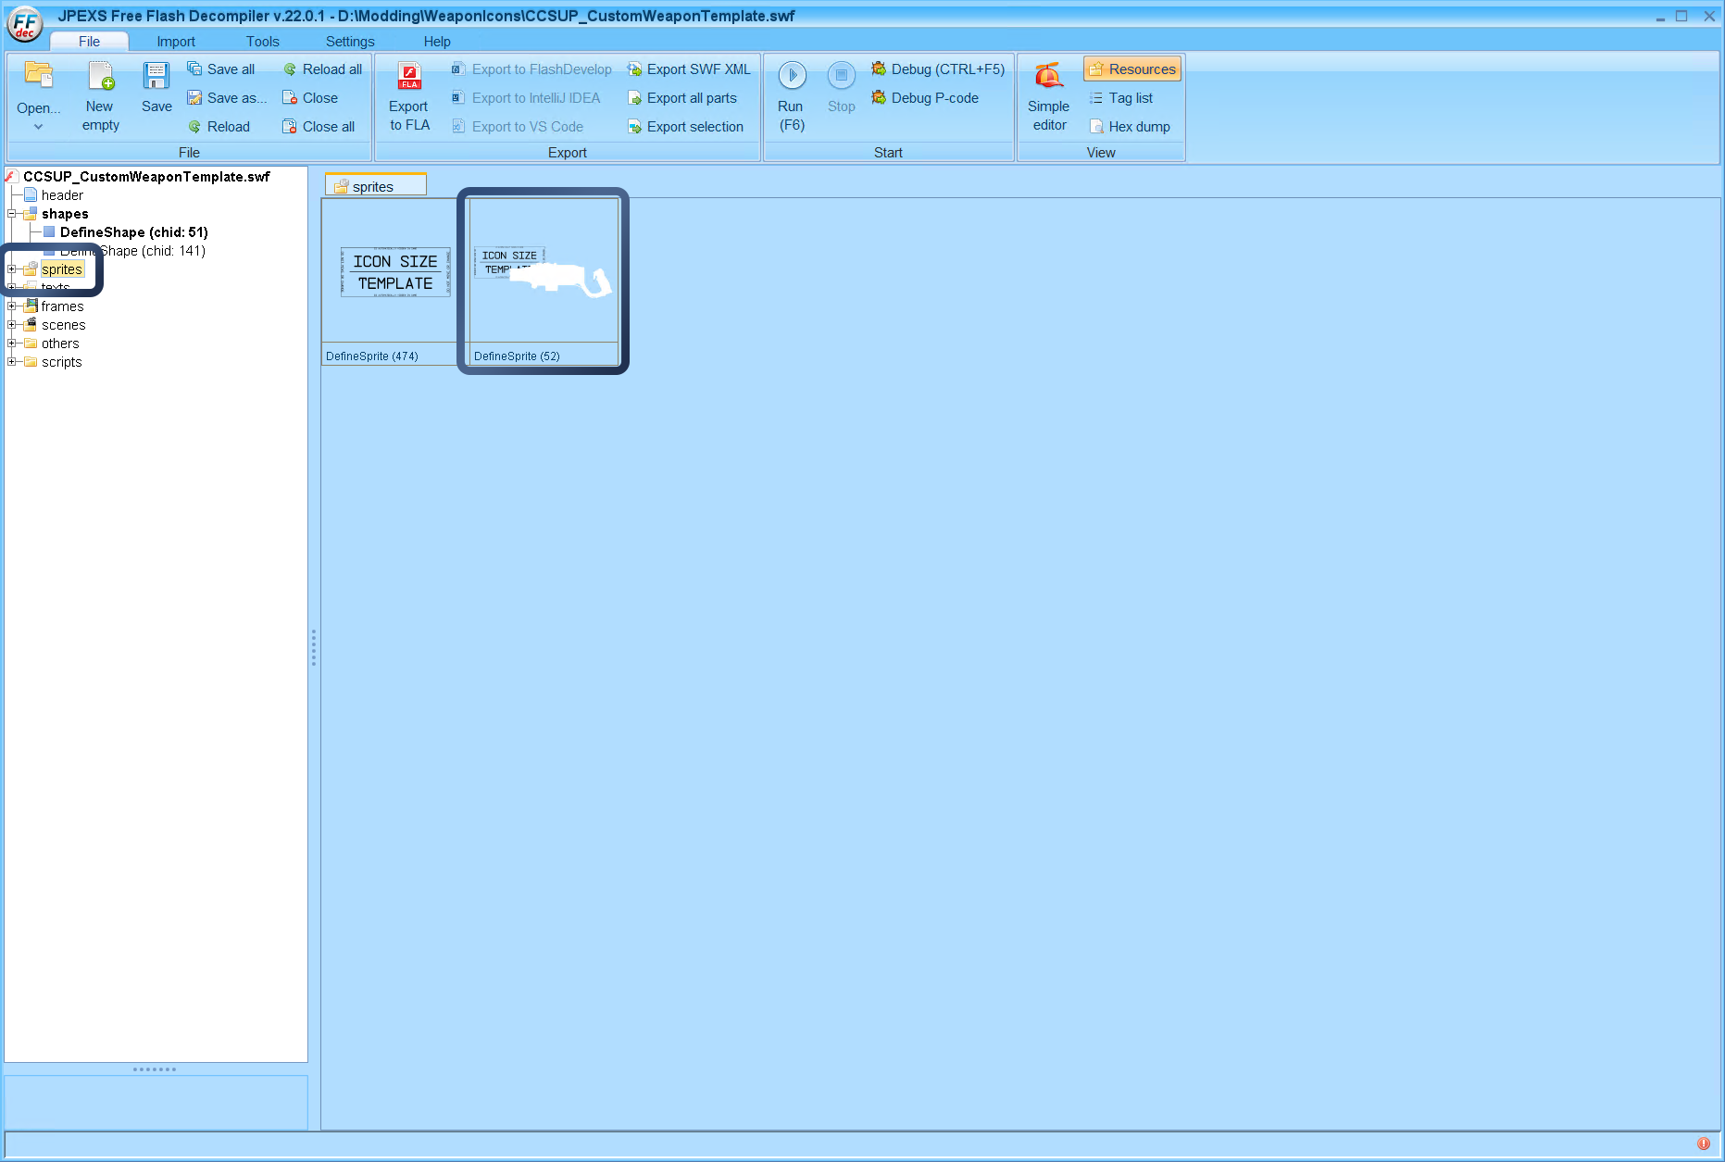
Task: Open the Tools menu
Action: [x=262, y=41]
